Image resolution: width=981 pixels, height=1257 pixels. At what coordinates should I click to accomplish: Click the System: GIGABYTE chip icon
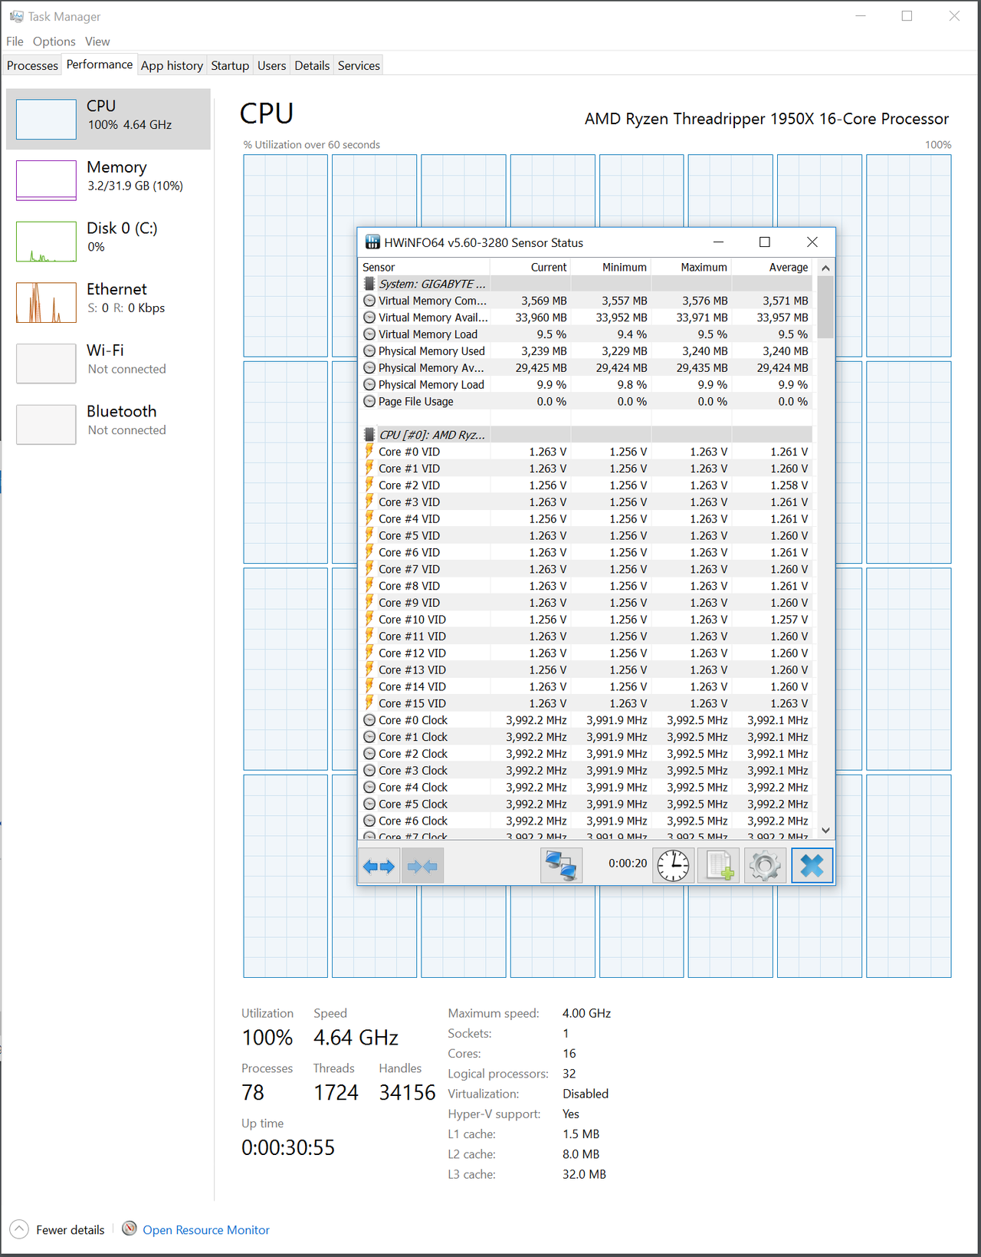coord(369,284)
